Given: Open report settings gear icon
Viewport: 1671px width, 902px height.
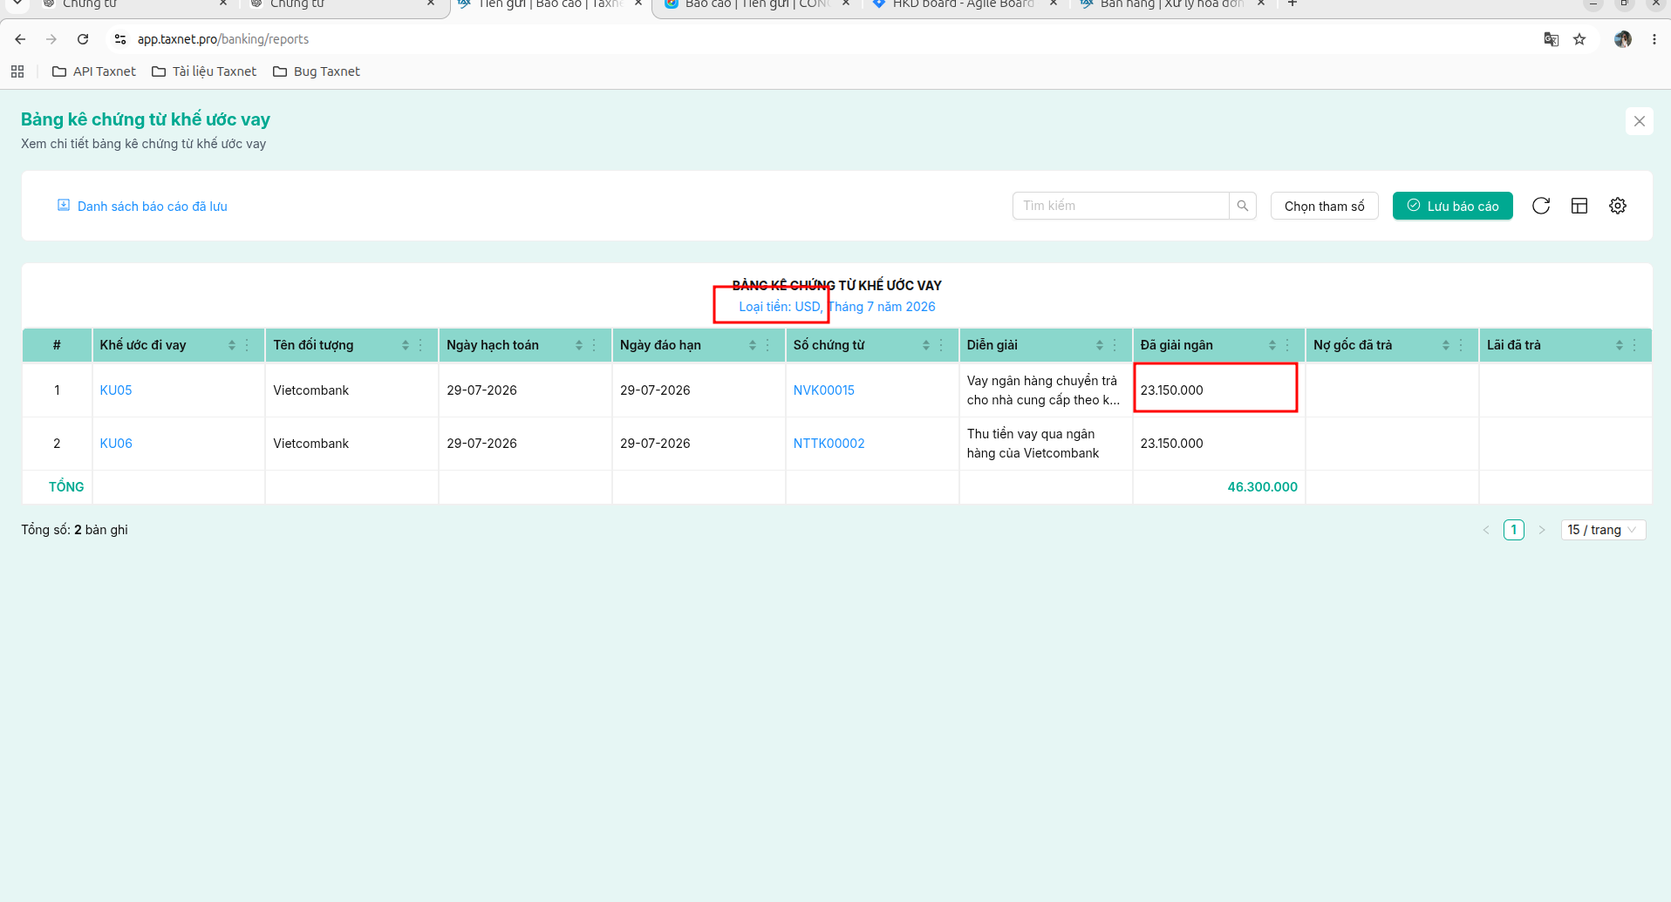Looking at the screenshot, I should pos(1618,206).
